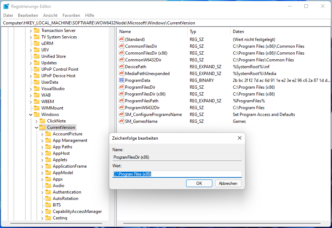332x228 pixels.
Task: Select the Authentication tree key
Action: click(x=67, y=192)
